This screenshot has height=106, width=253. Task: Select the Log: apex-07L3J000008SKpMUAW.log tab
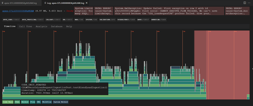(65, 3)
